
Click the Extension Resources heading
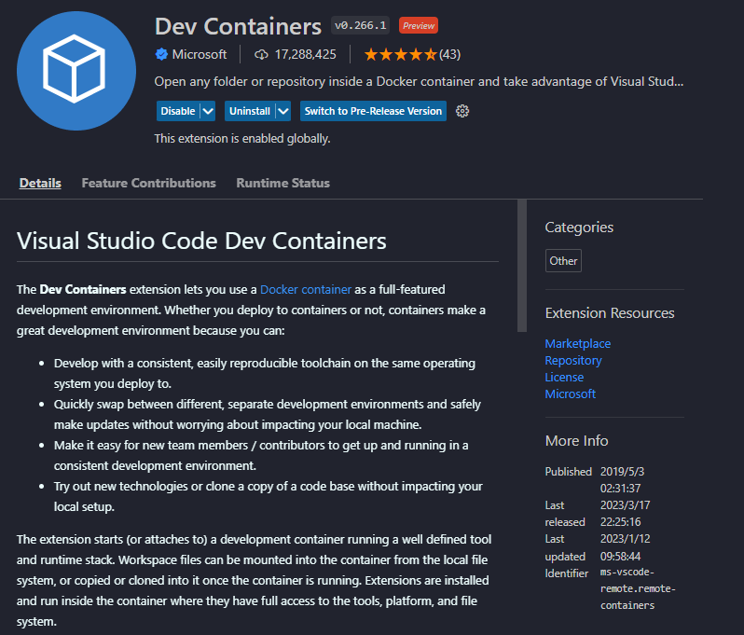pos(610,313)
